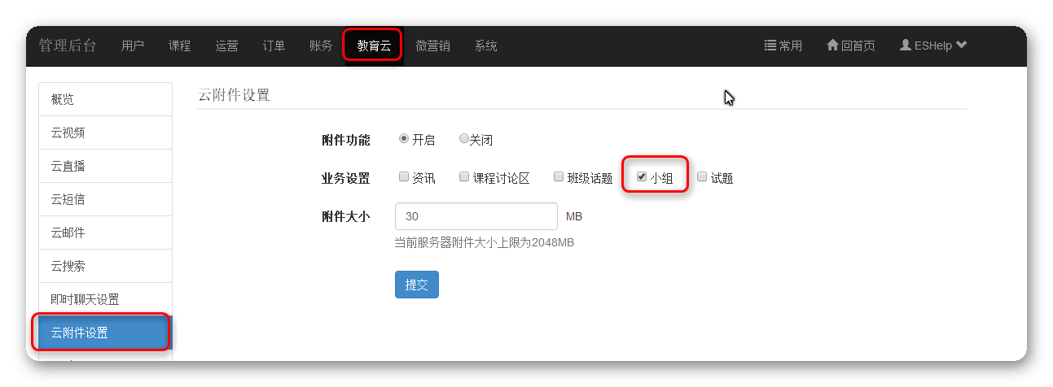The height and width of the screenshot is (387, 1053).
Task: Enable the 试题 checkbox
Action: [702, 177]
